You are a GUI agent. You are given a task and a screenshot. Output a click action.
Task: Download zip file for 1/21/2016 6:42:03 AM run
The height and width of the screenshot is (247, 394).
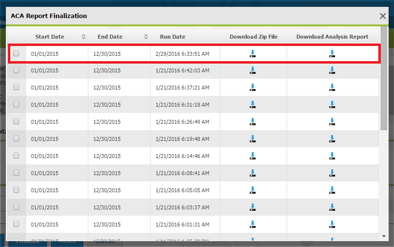click(x=253, y=70)
